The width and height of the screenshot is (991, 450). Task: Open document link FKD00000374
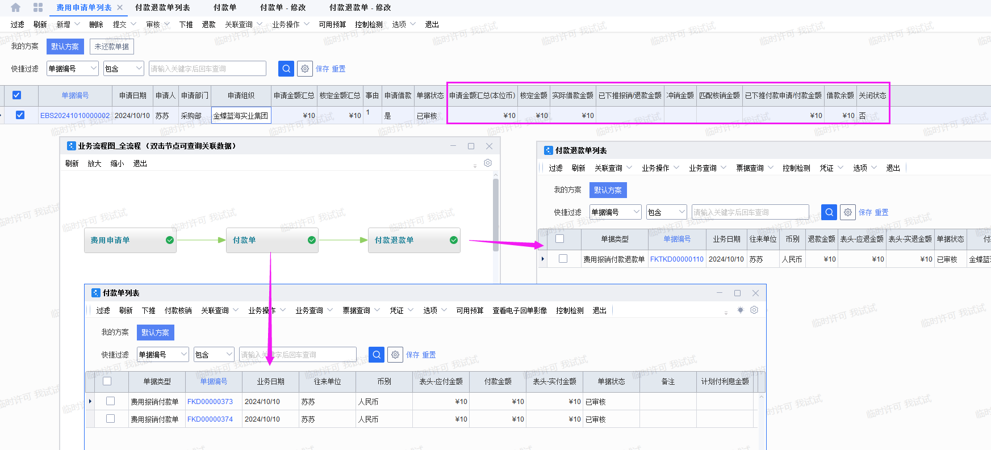point(210,419)
